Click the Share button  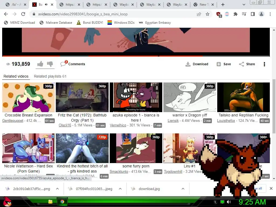247,64
